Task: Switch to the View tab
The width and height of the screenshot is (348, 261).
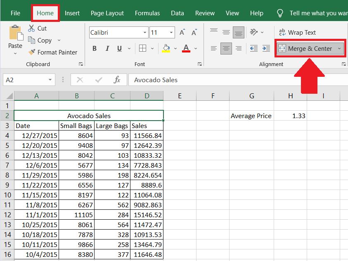Action: (232, 13)
